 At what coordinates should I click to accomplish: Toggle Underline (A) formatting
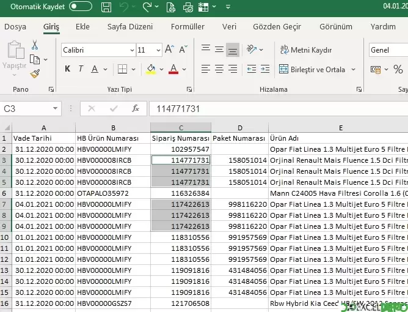[x=95, y=69]
